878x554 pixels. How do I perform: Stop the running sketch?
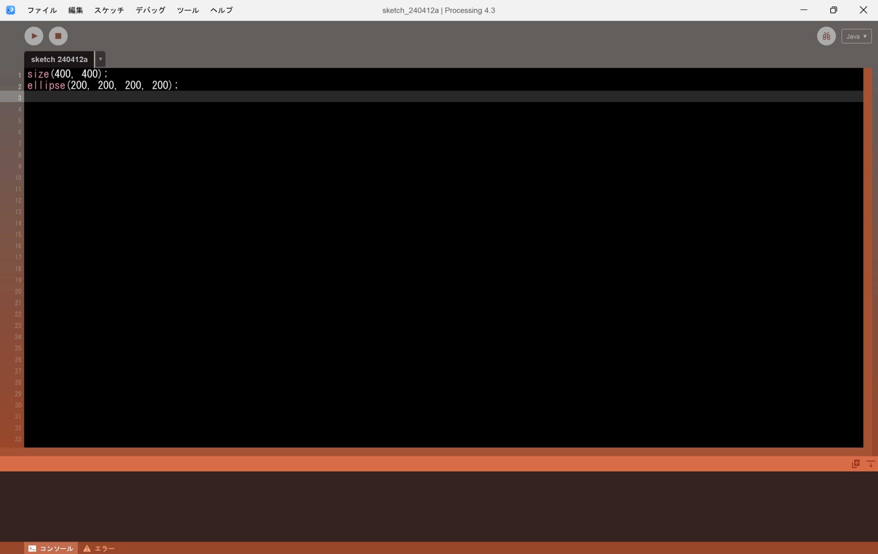pyautogui.click(x=58, y=36)
